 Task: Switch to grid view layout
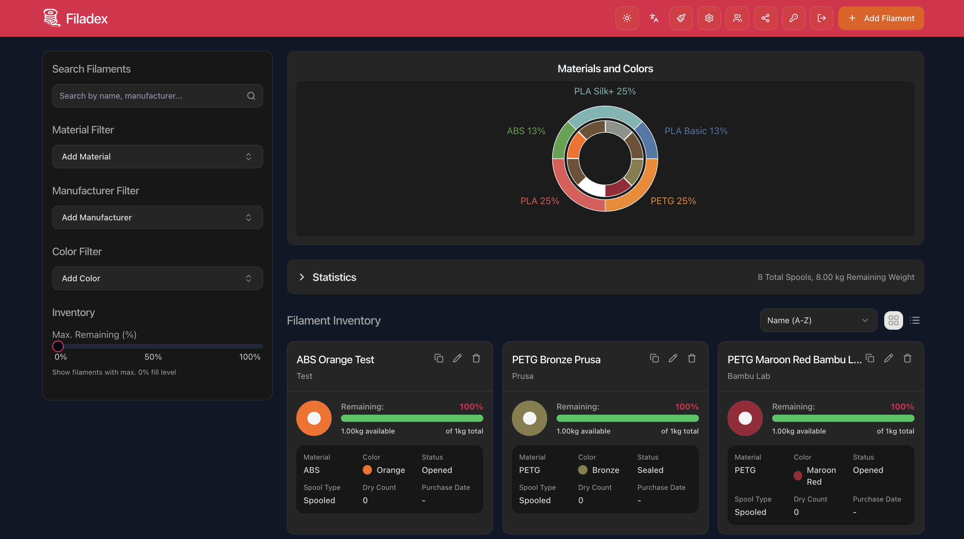point(893,320)
